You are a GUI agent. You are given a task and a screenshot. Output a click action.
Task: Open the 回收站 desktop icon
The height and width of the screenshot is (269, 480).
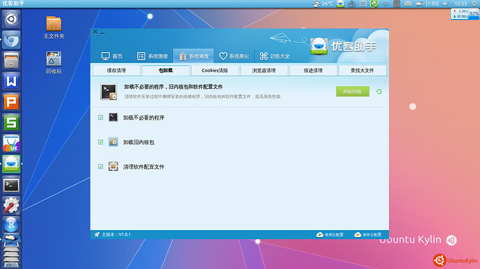54,63
